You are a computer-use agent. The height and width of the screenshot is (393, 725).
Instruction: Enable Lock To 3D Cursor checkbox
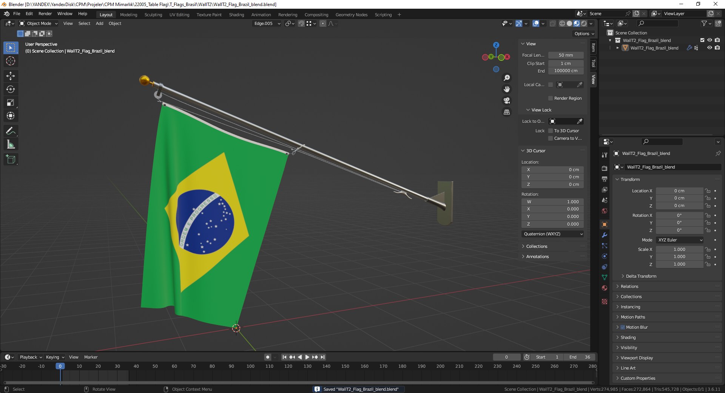pyautogui.click(x=551, y=131)
